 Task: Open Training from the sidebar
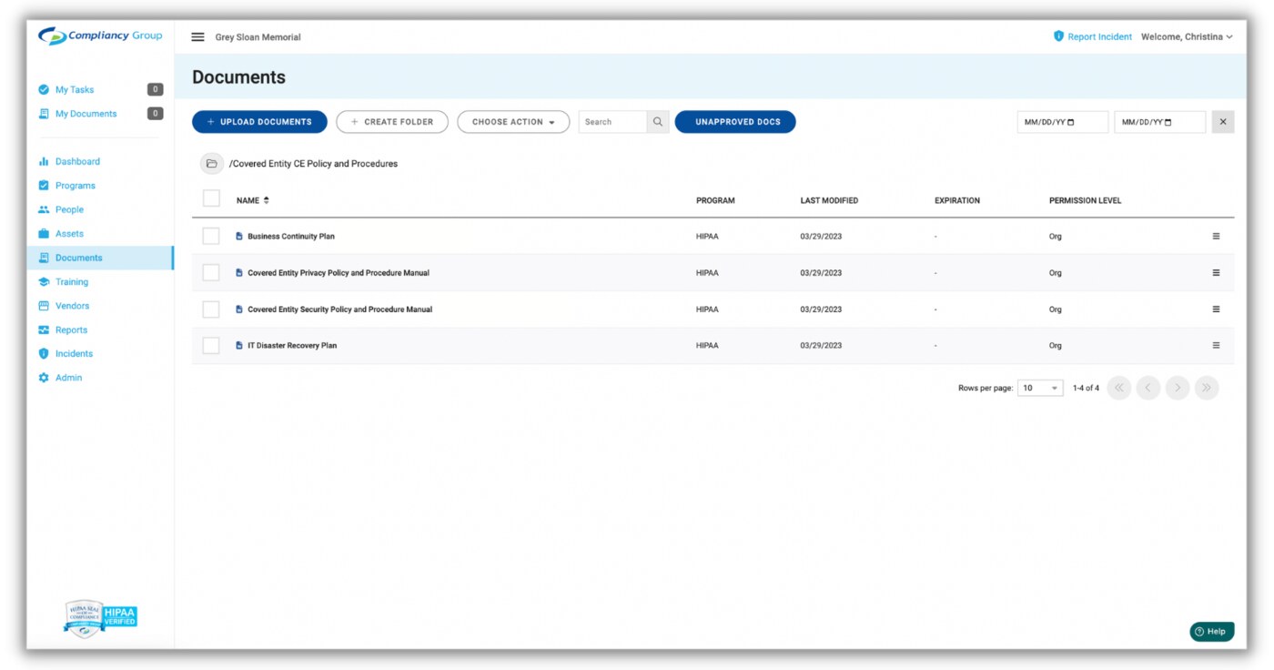(72, 282)
